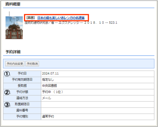Click the circled number ① marker
Screen dimensions: 158x127
[x=7, y=73]
